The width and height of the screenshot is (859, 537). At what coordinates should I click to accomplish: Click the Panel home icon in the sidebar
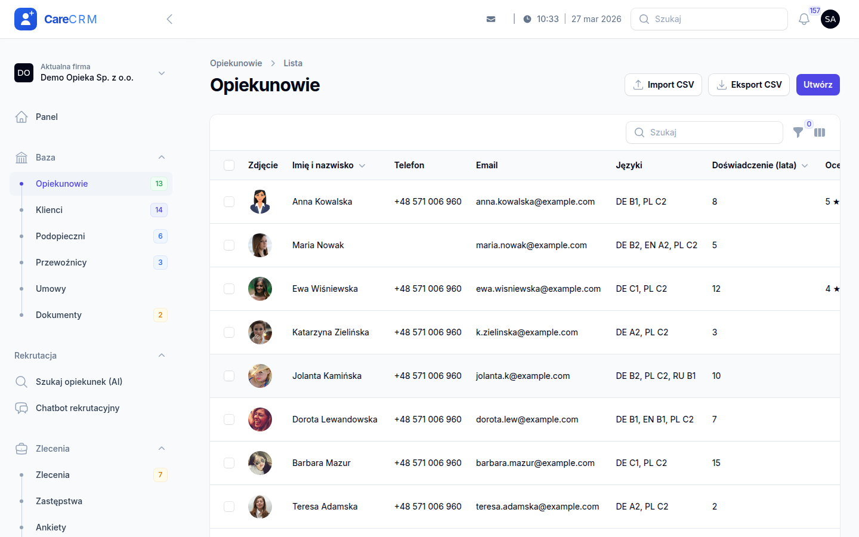tap(22, 117)
